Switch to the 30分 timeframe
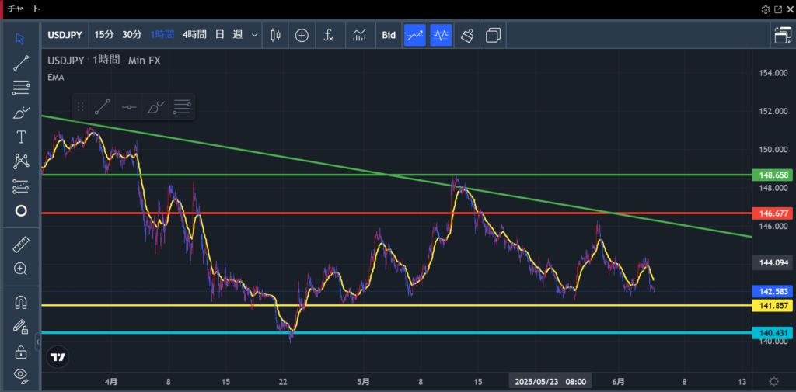This screenshot has height=392, width=796. pos(132,34)
